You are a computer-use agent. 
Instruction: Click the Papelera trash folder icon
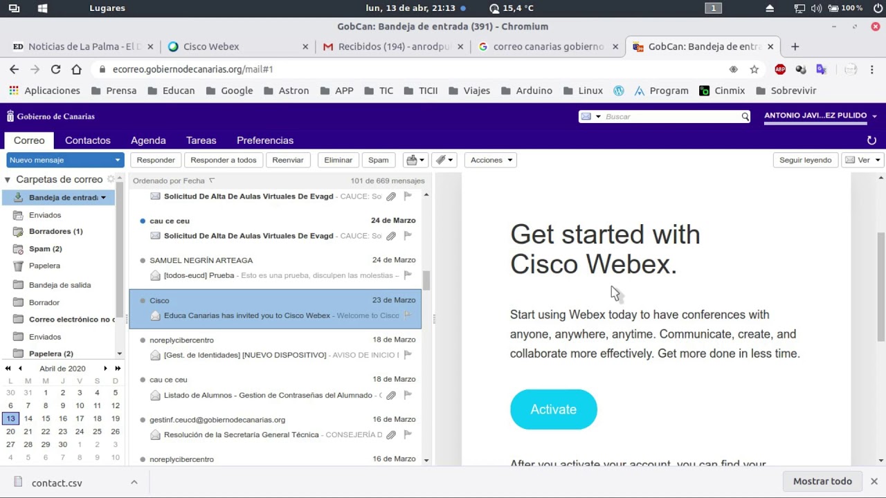17,266
